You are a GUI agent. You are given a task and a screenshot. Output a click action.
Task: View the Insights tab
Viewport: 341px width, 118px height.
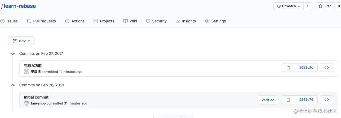coord(186,21)
